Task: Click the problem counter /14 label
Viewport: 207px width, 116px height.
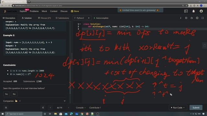Action: pos(60,108)
